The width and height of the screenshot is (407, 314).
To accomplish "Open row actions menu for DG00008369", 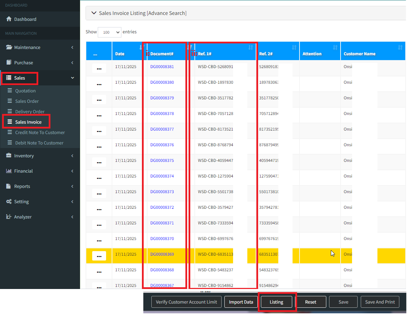I will tap(99, 256).
